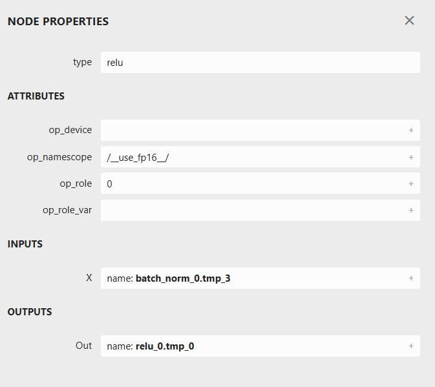Expand the op_device attribute plus icon
Screen dimensions: 435x387
click(411, 130)
